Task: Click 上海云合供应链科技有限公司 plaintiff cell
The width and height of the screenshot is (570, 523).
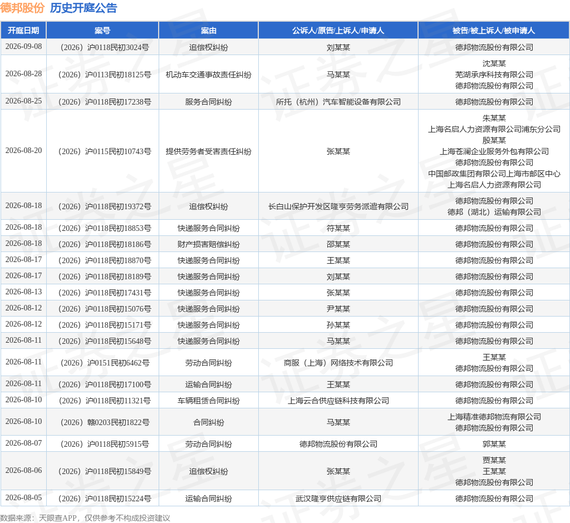Action: point(338,401)
